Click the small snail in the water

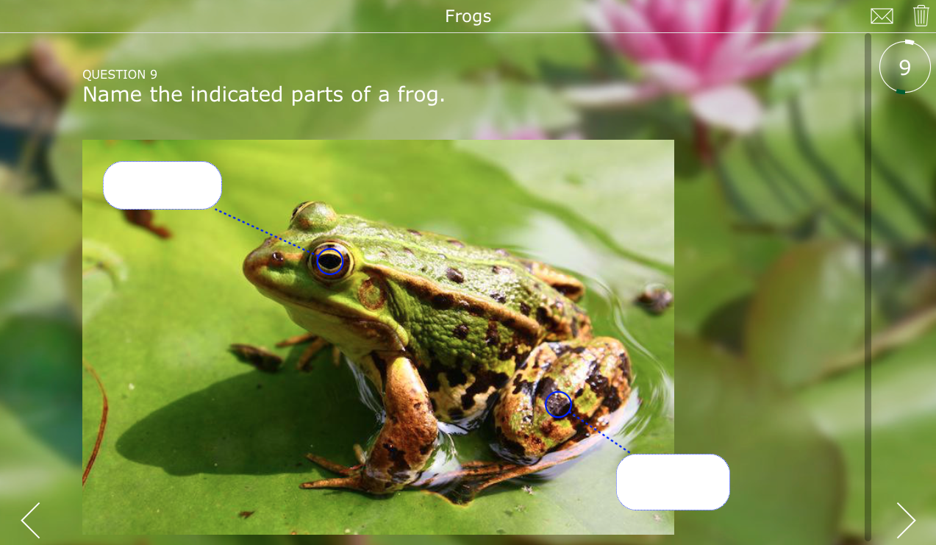654,298
